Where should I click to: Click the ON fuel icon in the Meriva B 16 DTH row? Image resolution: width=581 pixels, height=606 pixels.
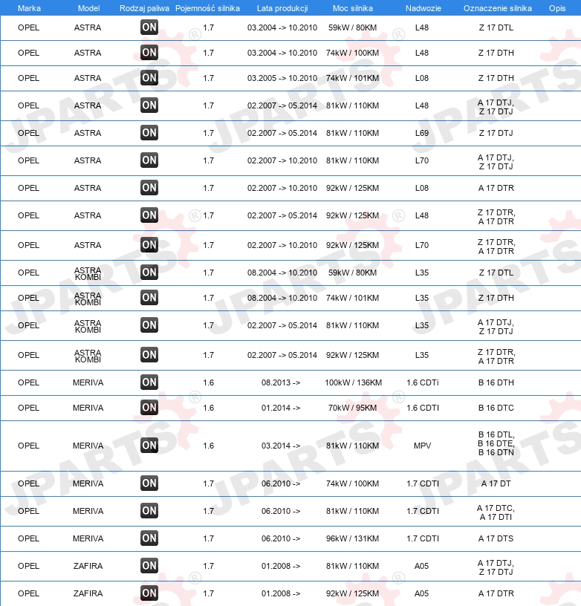pos(149,382)
